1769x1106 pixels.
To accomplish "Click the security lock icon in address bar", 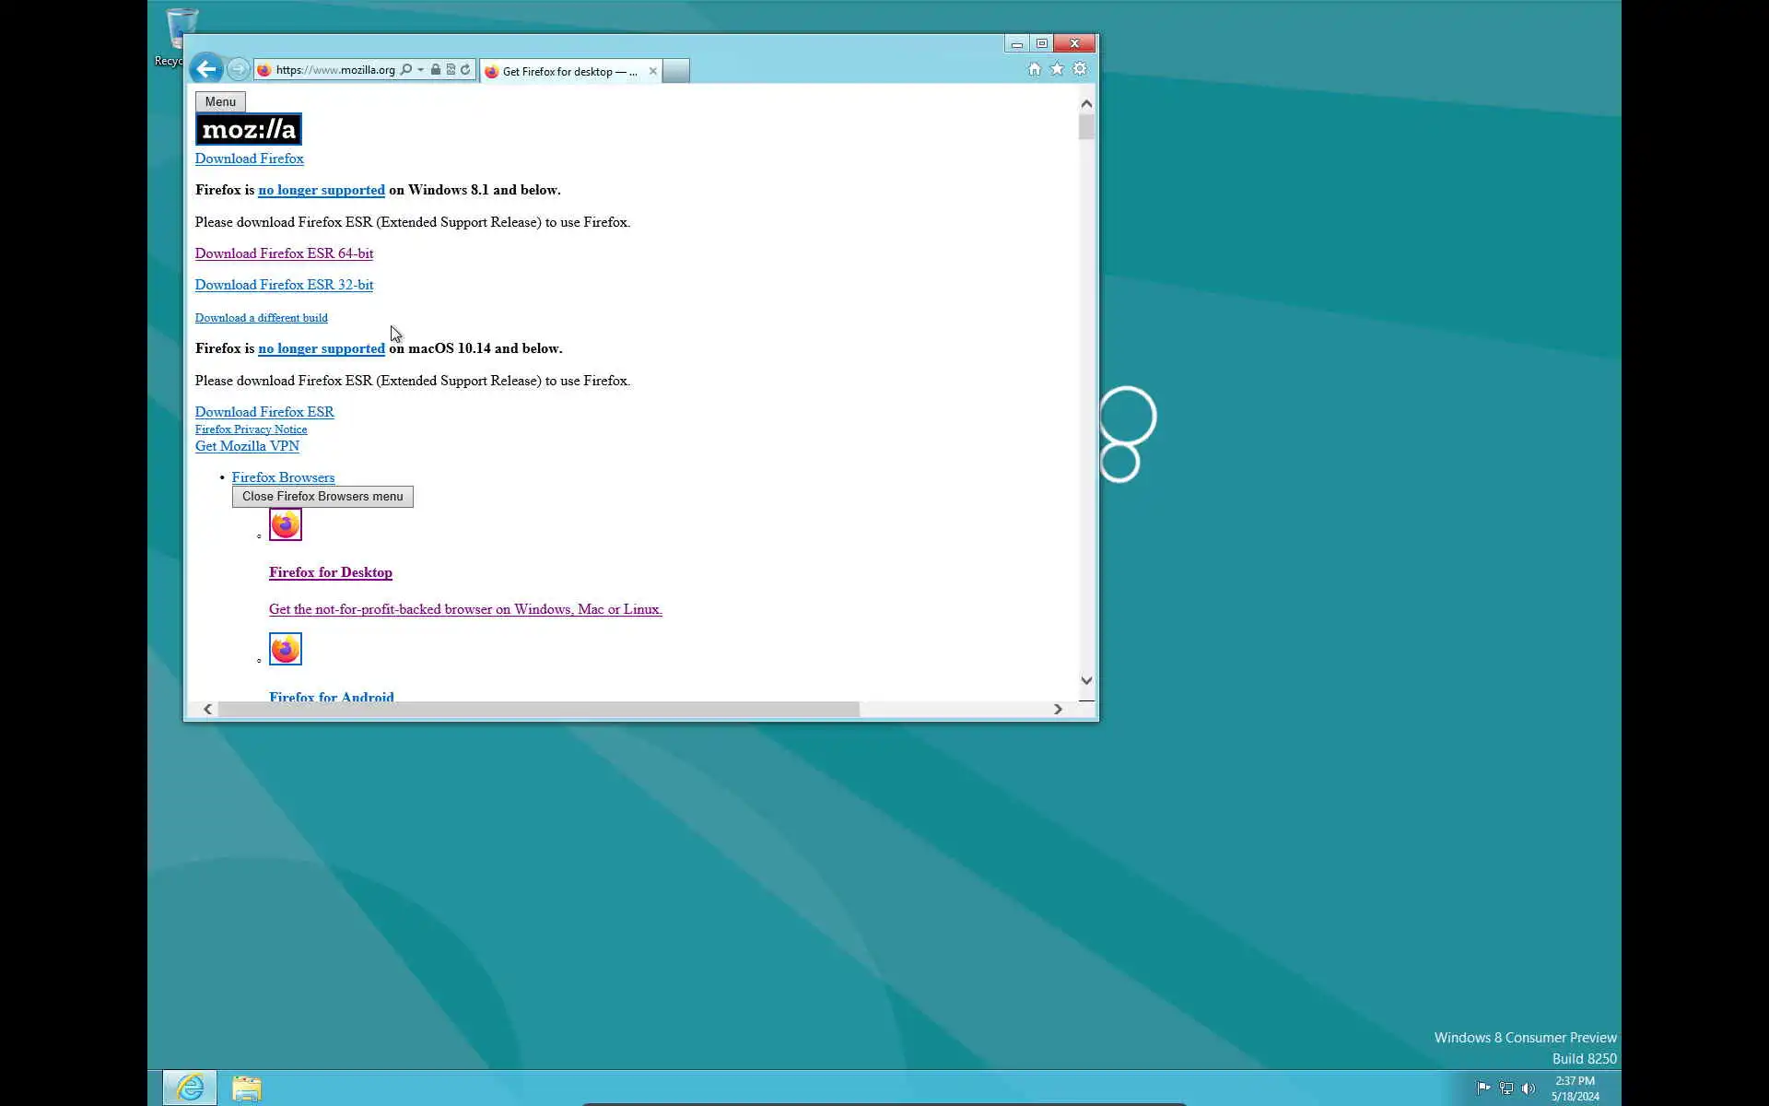I will click(x=436, y=70).
